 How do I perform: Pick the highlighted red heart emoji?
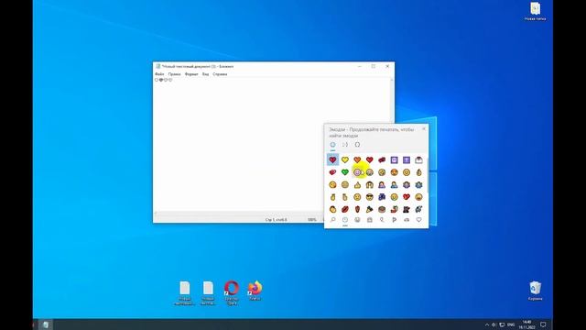tap(332, 160)
